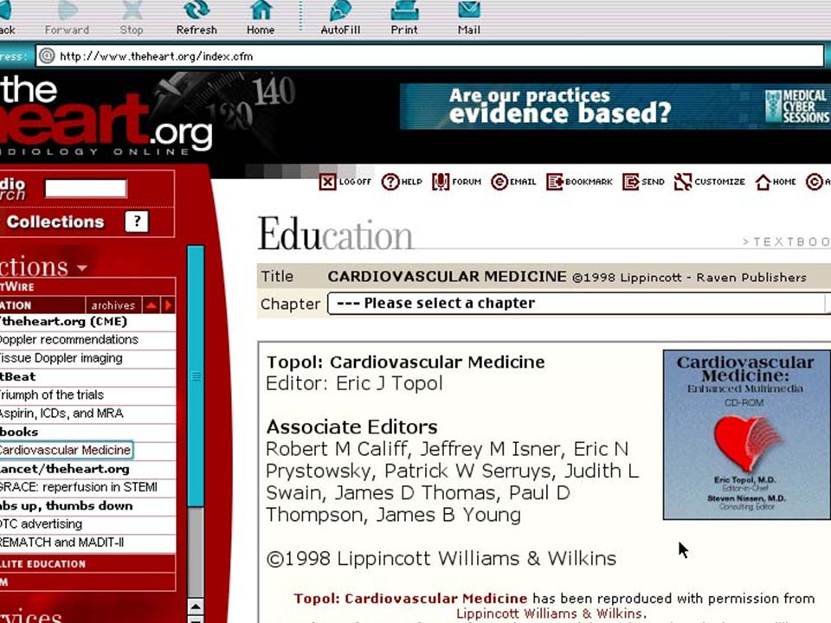Click the address bar URL field
This screenshot has height=623, width=831.
tap(429, 56)
